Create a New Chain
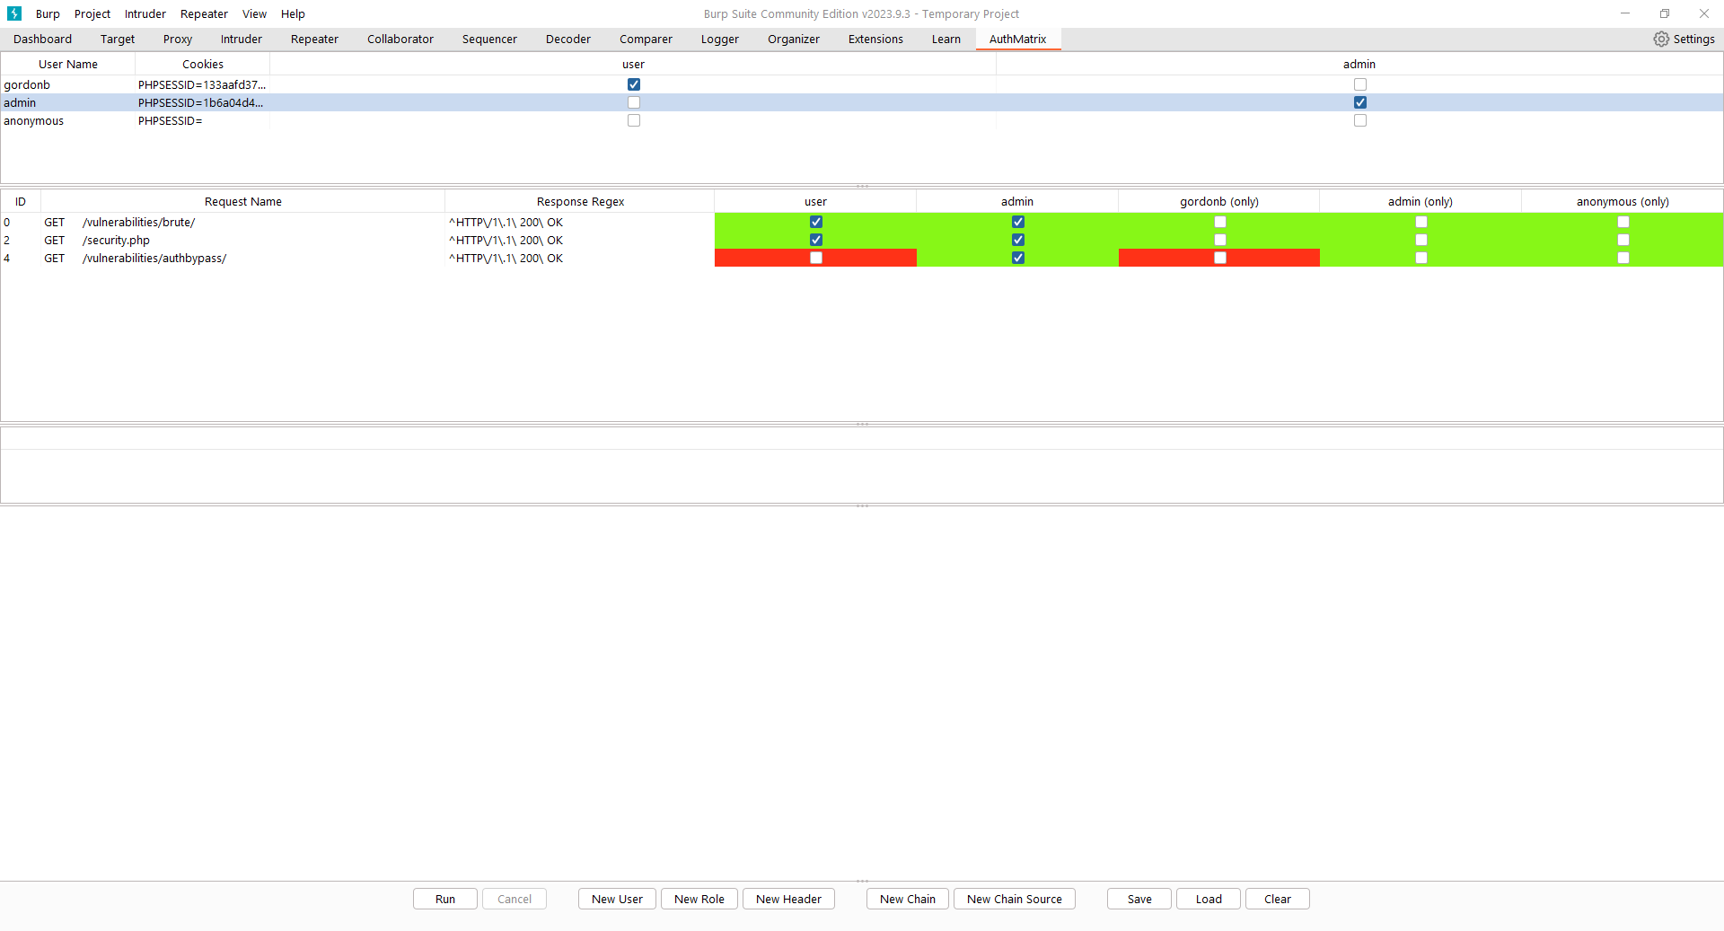Screen dimensions: 1724x931 tap(908, 899)
